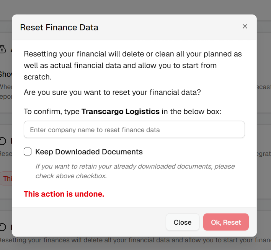The height and width of the screenshot is (250, 271).
Task: Click the 'start from scratch' description paragraph
Action: (133, 65)
